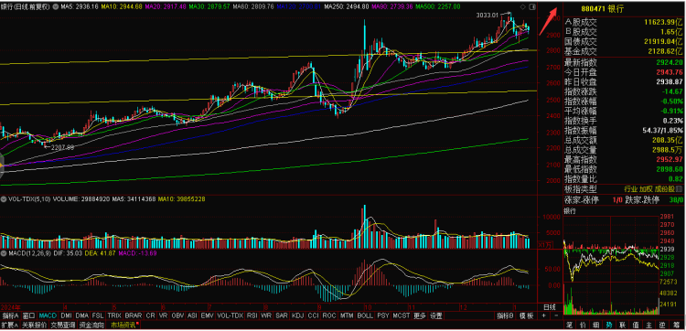Click the 880471 银行 title

[x=602, y=9]
